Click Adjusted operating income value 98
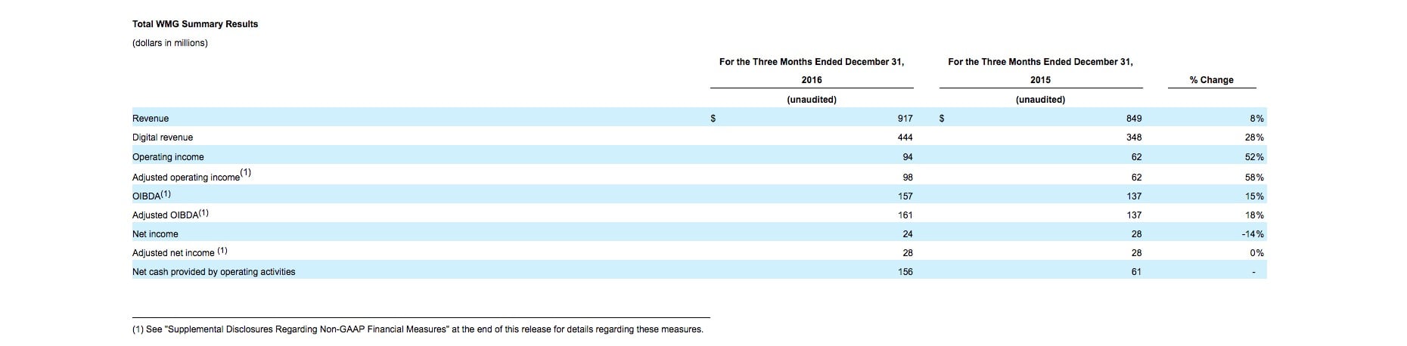Viewport: 1407px width, 346px height. point(908,178)
